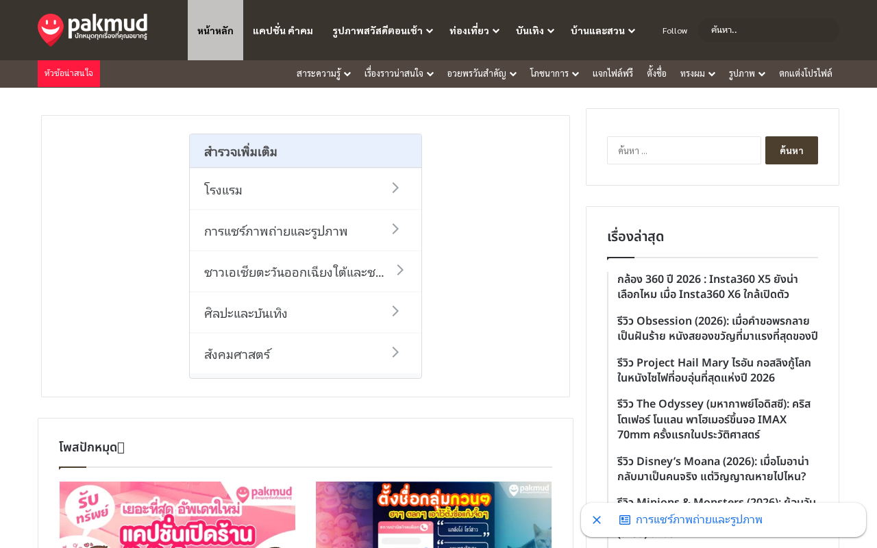
Task: Open chevron for ชาวเอเชียตะวันออกเฉียงใต้ row
Action: [400, 270]
